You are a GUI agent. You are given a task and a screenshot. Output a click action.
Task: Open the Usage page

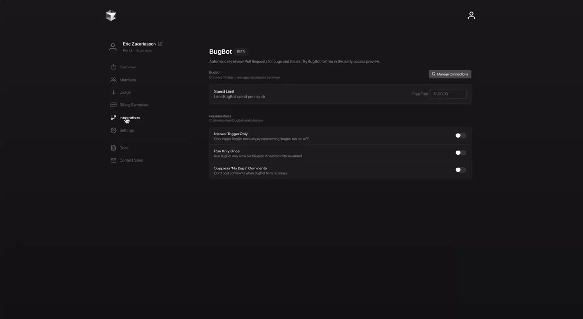(125, 92)
